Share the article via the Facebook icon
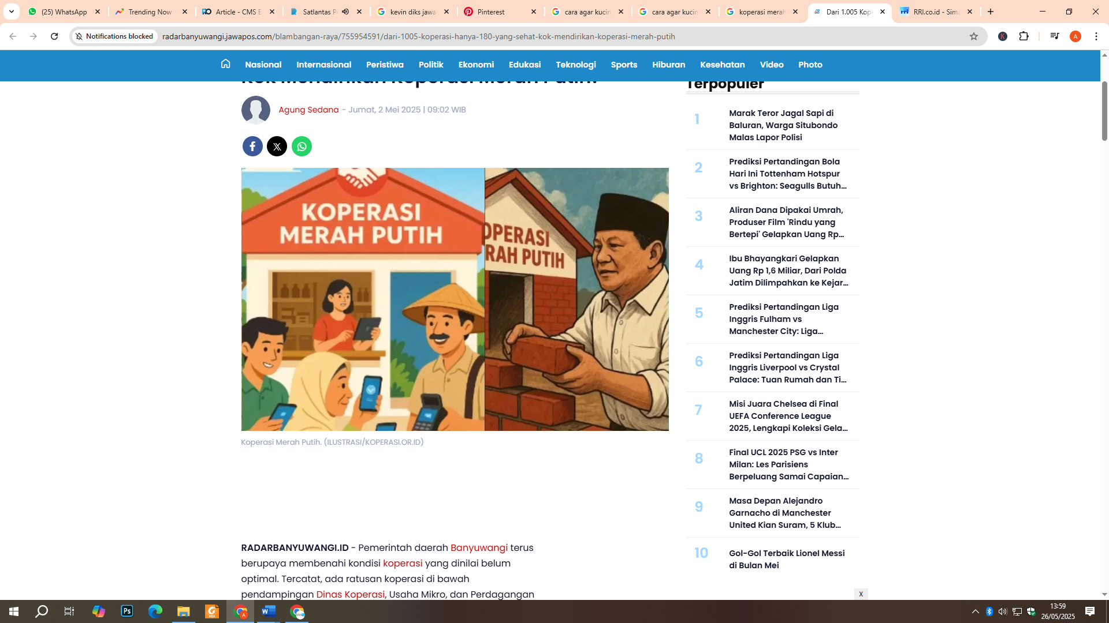 (x=252, y=146)
